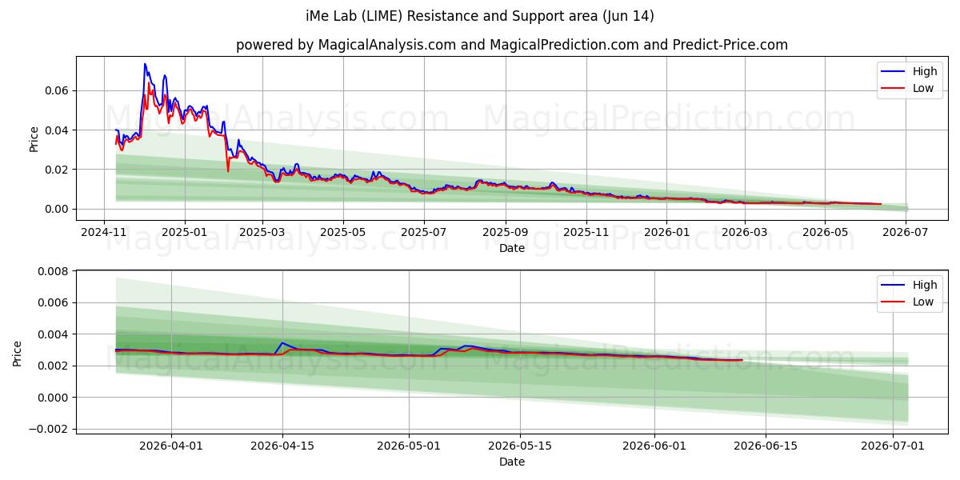Click the top chart 'Date' axis label
The height and width of the screenshot is (480, 960).
(x=512, y=248)
